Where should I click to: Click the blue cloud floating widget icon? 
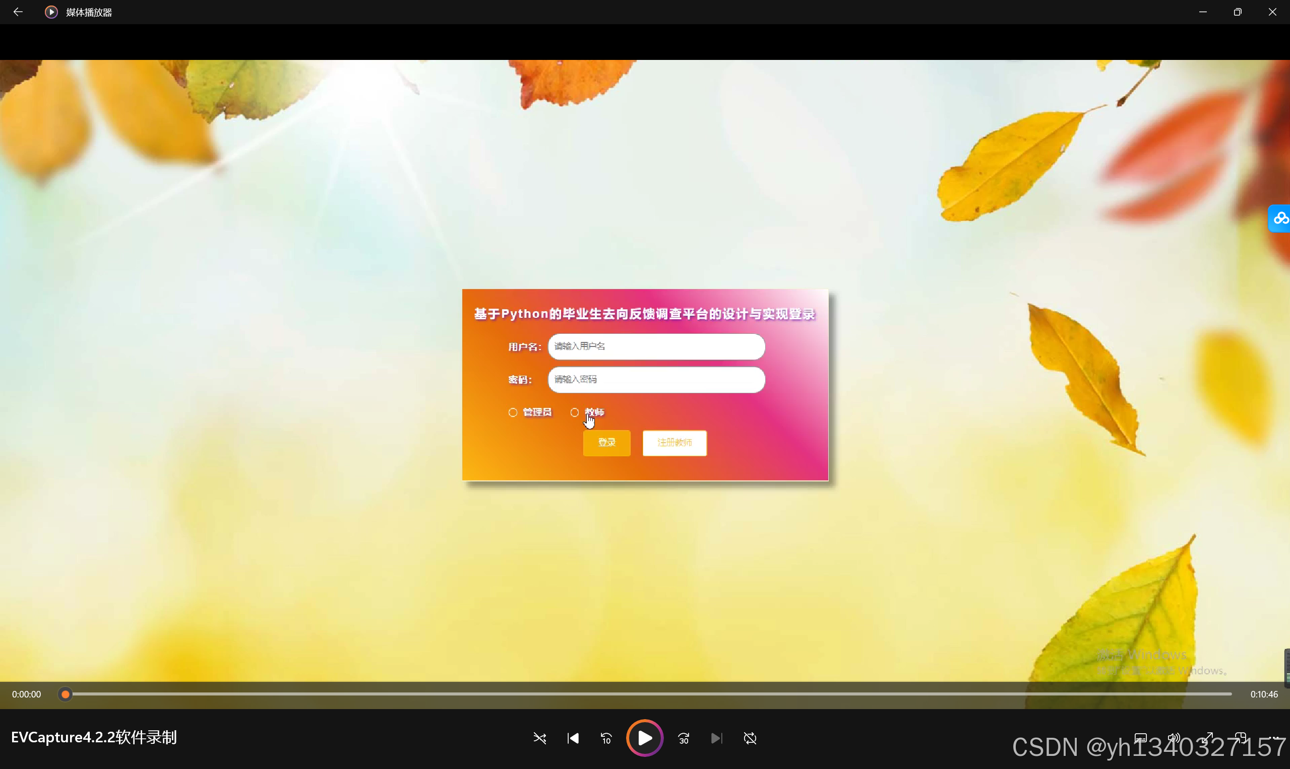point(1279,218)
